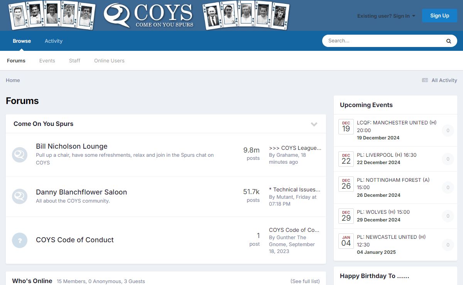The height and width of the screenshot is (285, 463).
Task: Click RSVP count badge for Liverpool event
Action: [448, 159]
